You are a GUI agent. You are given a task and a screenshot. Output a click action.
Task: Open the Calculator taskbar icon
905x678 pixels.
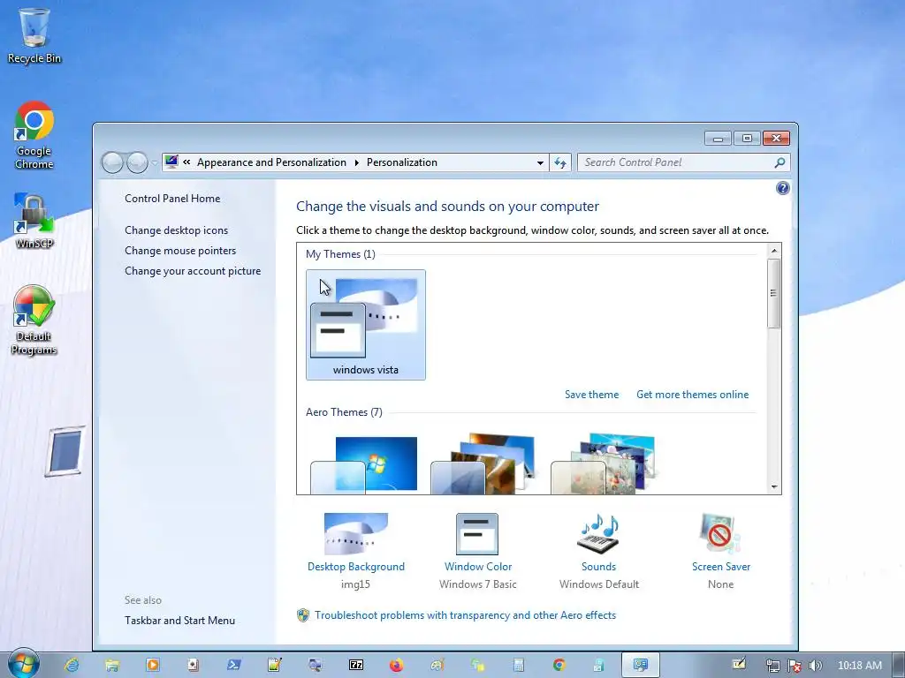[518, 665]
